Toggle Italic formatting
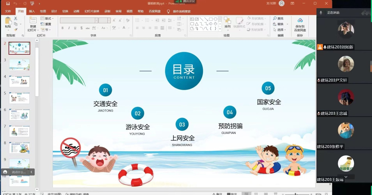 coord(69,28)
